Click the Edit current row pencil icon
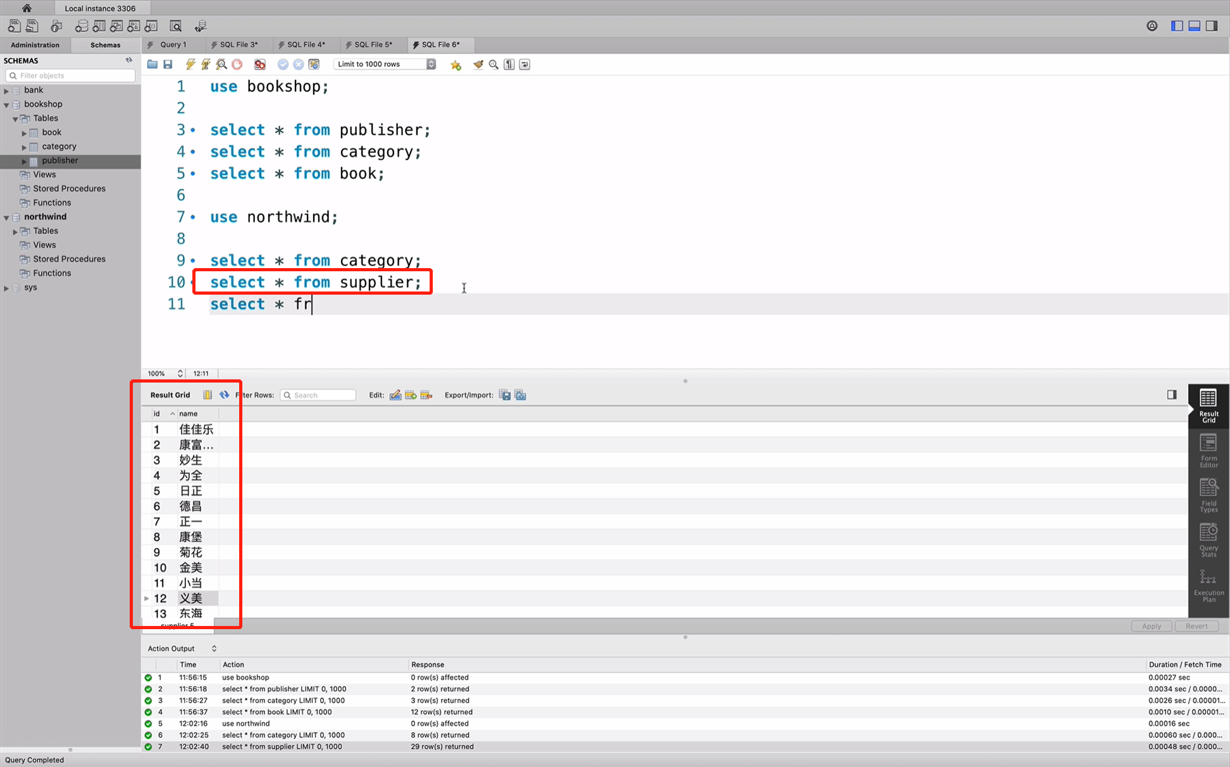 (396, 395)
